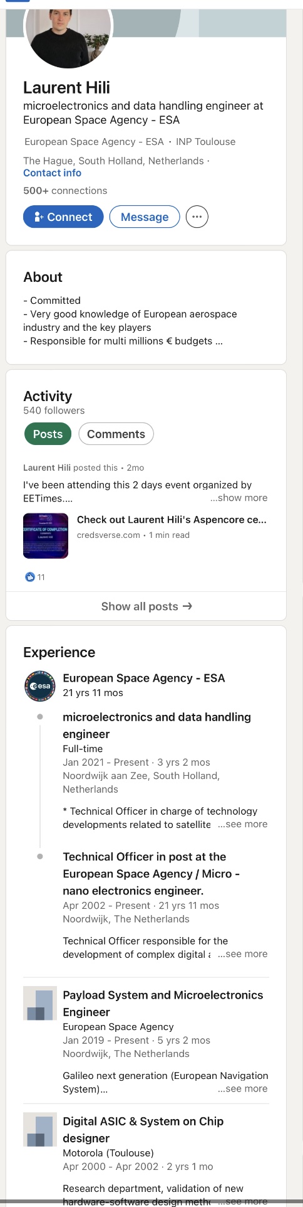This screenshot has height=1207, width=303.
Task: Click the Payload System placeholder company logo
Action: click(39, 1003)
